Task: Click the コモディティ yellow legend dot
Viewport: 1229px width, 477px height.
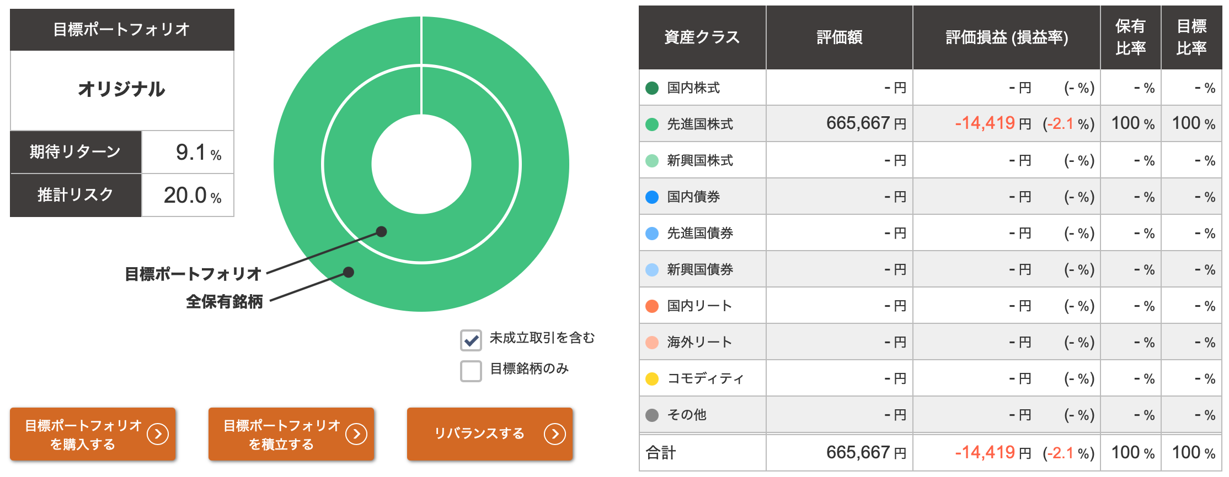Action: [x=652, y=379]
